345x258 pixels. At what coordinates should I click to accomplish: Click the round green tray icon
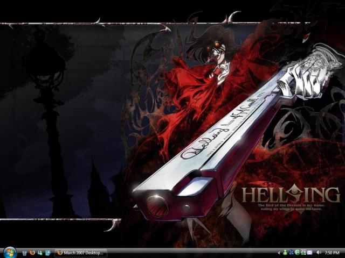297,252
